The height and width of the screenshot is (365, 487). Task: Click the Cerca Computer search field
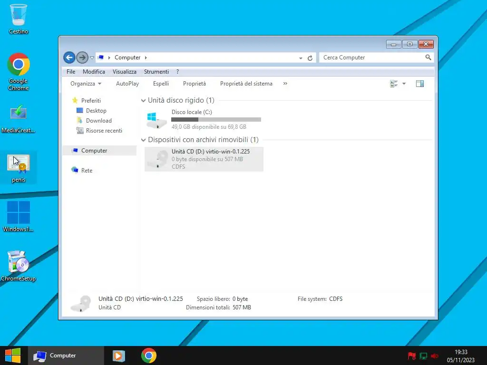click(x=373, y=58)
